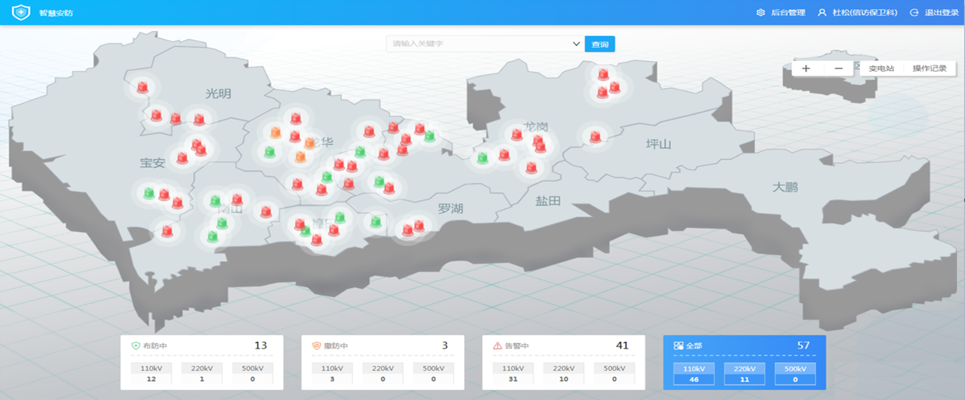Click the 坪山 district label
Image resolution: width=965 pixels, height=400 pixels.
[659, 144]
